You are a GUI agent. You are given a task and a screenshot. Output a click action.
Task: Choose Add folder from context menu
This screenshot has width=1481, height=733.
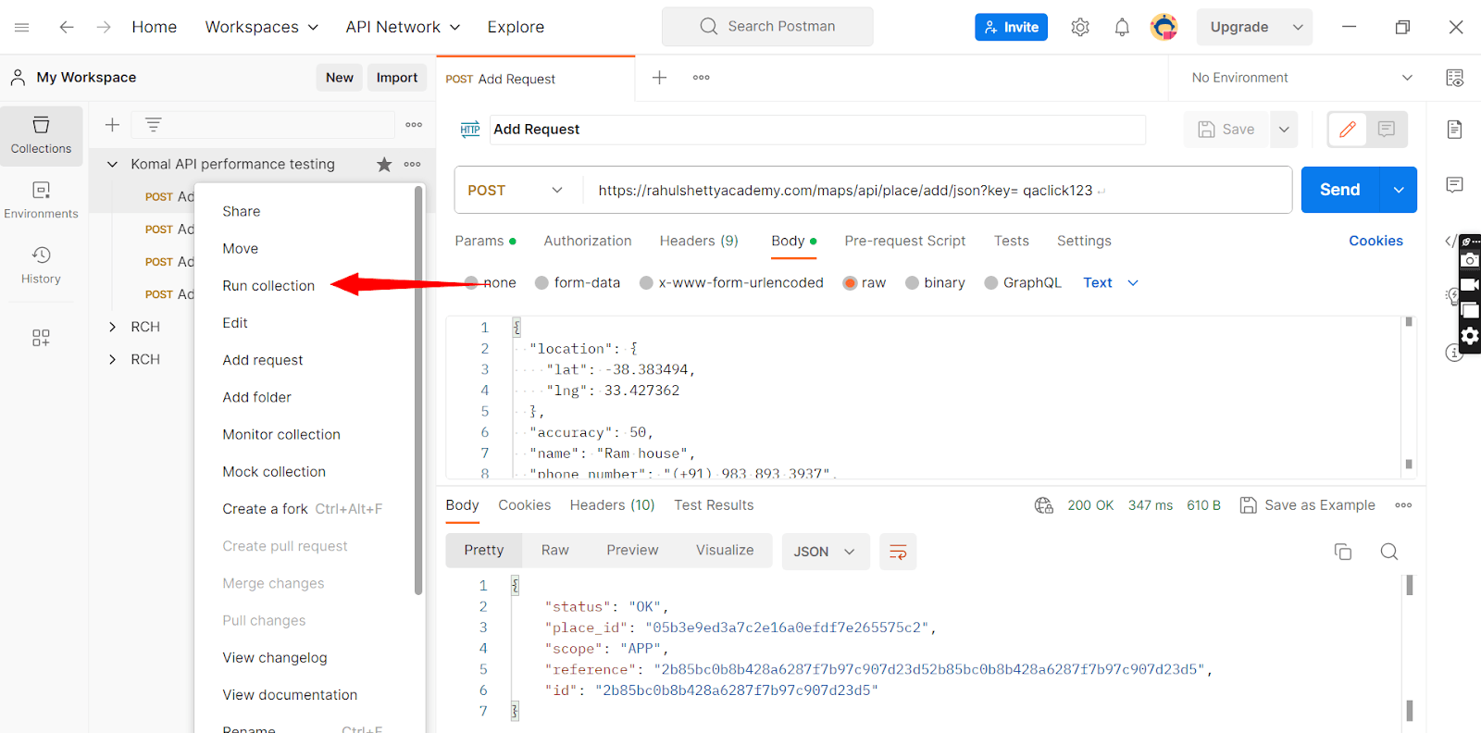click(256, 398)
